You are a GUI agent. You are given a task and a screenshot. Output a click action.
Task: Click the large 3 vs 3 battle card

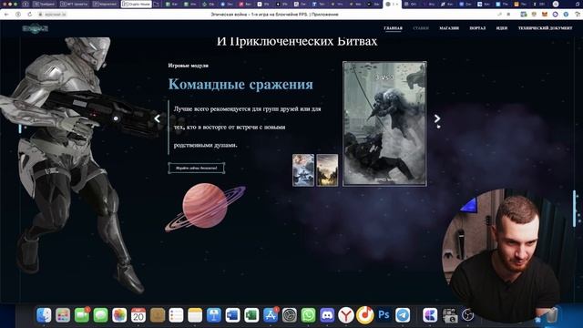pos(384,124)
